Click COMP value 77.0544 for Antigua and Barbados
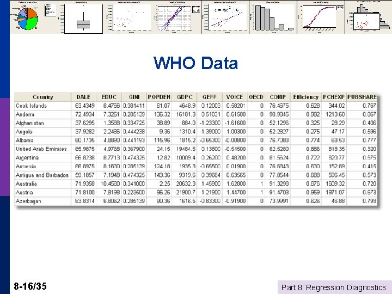392x294 pixels. (x=279, y=175)
